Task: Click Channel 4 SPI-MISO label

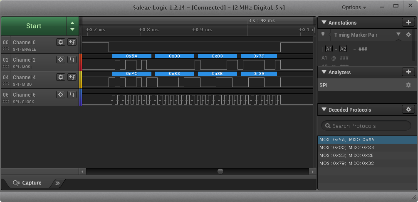Action: point(22,85)
